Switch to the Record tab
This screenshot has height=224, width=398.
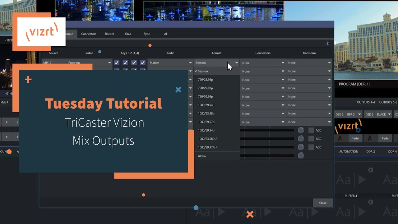coord(109,34)
